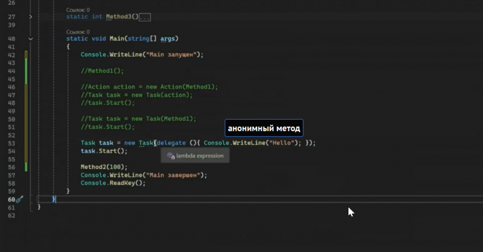Screen dimensions: 483x252
Task: Click the 'task' variable name declared on line 53
Action: [x=106, y=143]
